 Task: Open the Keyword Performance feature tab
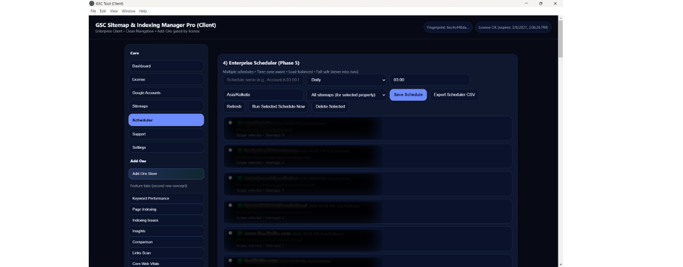(x=166, y=198)
